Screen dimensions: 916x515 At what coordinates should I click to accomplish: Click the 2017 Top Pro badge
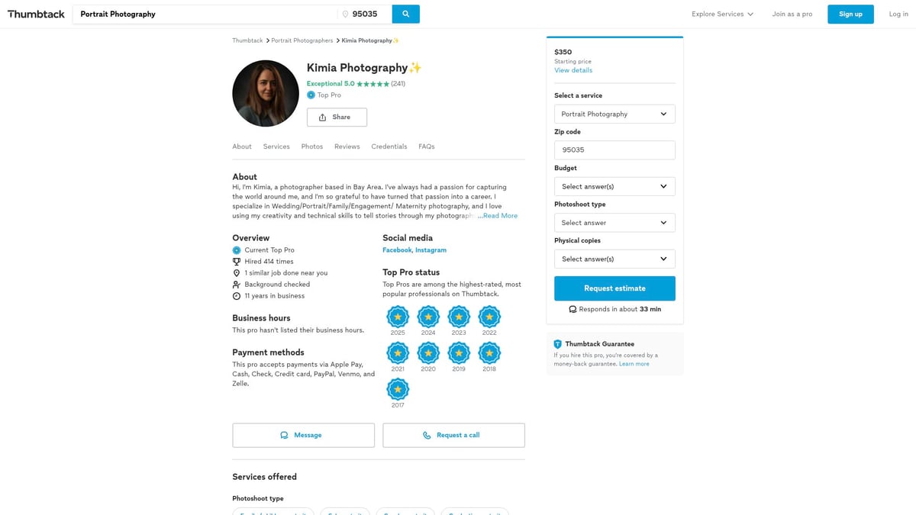coord(398,389)
